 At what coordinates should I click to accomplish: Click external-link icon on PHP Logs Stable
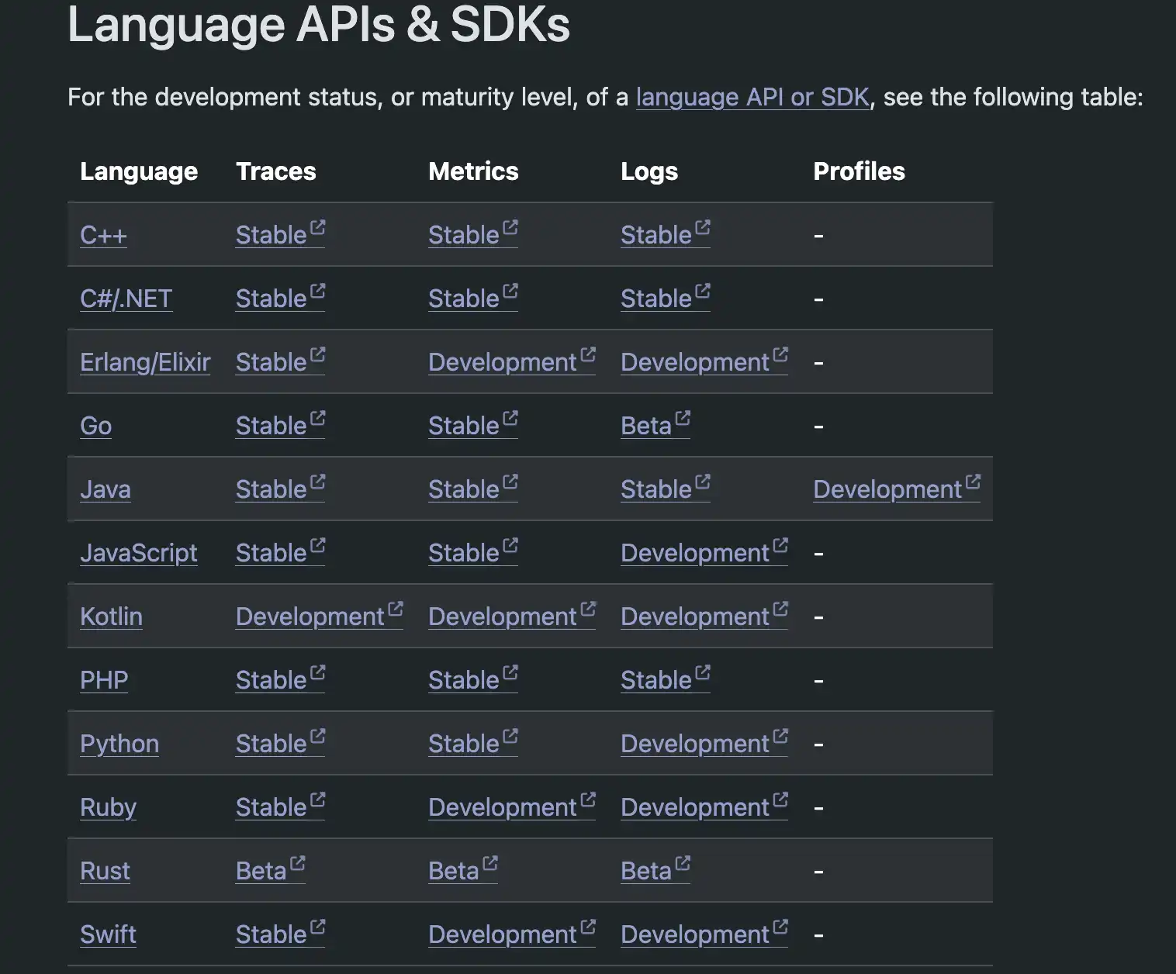point(703,672)
